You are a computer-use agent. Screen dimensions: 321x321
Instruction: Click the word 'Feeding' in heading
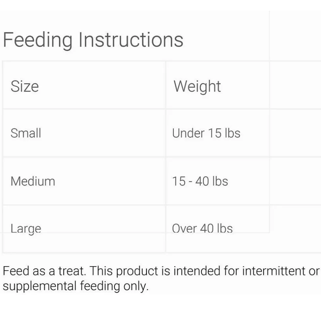point(38,40)
